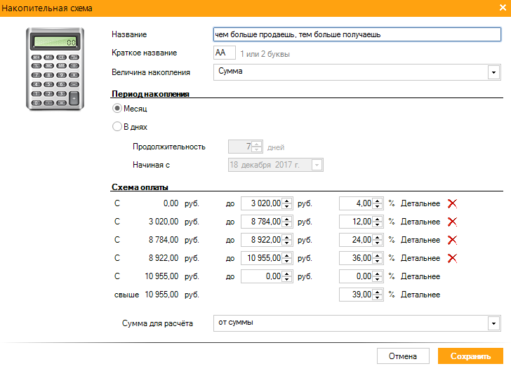Delete the 3 020,00 to 8 784,00 tier row
Viewport: 511px width, 371px height.
[x=452, y=222]
